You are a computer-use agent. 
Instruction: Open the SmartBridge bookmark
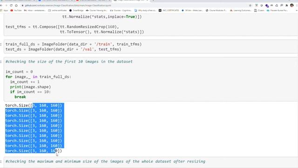(x=76, y=10)
